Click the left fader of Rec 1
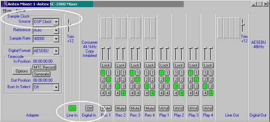270x122 pixels. [103, 54]
